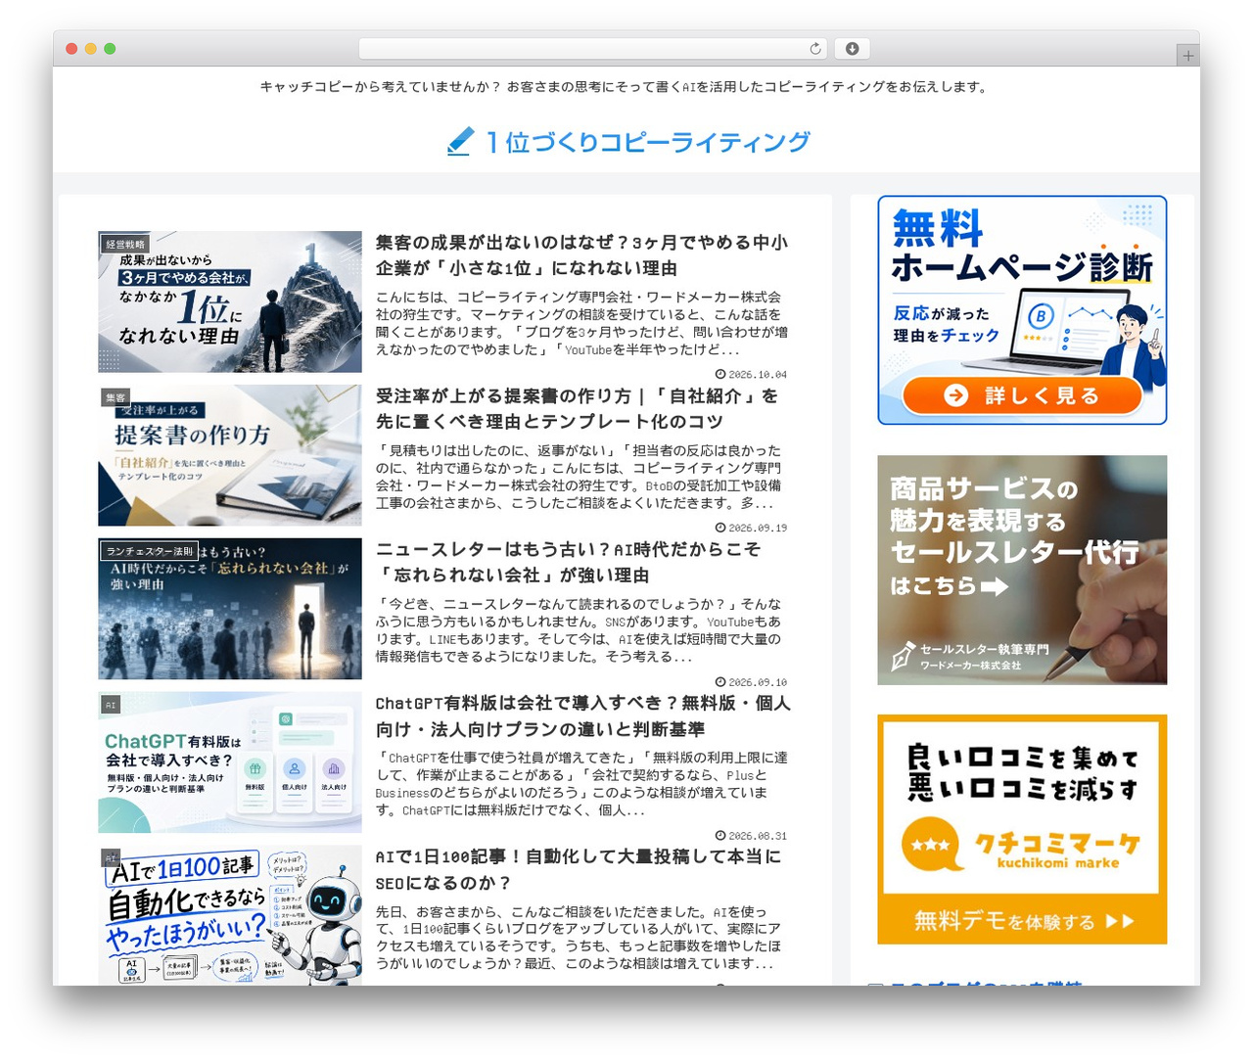Image resolution: width=1253 pixels, height=1061 pixels.
Task: Select the 集客 category label
Action: coord(116,397)
